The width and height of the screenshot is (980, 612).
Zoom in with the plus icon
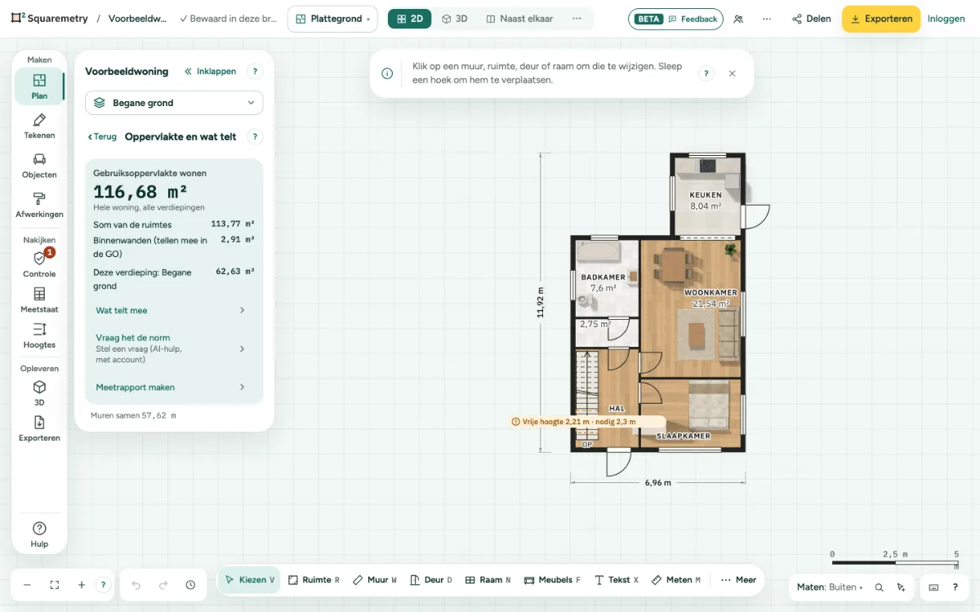tap(82, 585)
